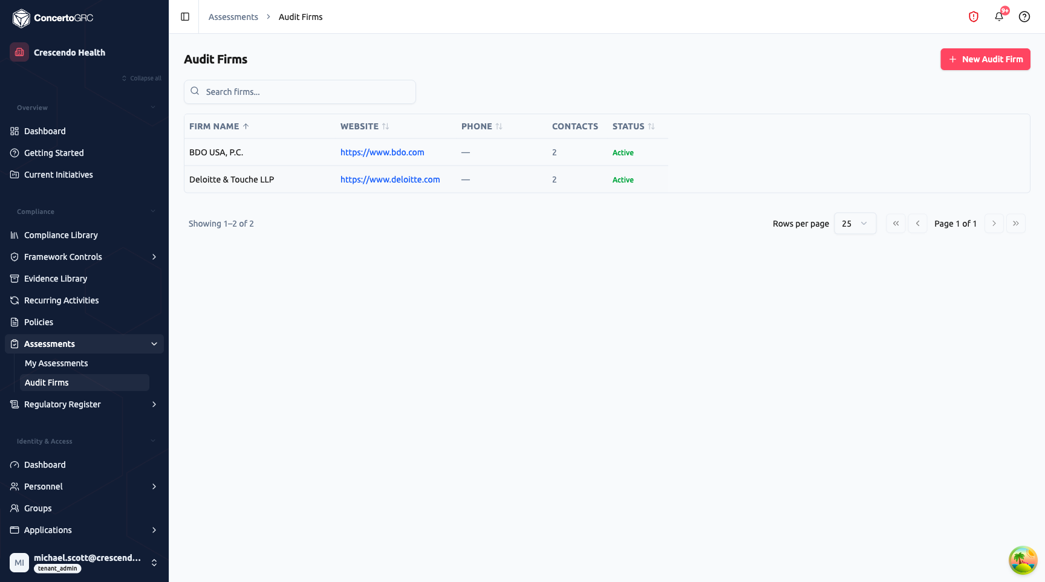Screen dimensions: 1045x582
Task: Collapse the Identity & Access section chevron
Action: (153, 441)
